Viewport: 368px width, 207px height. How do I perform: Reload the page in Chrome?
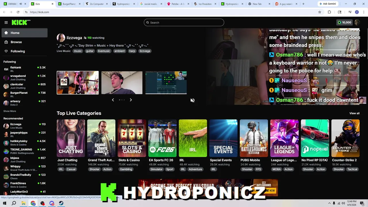tap(18, 12)
